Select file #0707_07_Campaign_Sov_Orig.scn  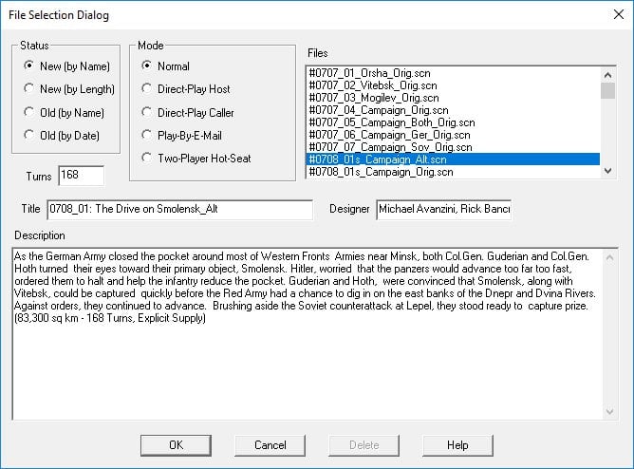click(453, 147)
